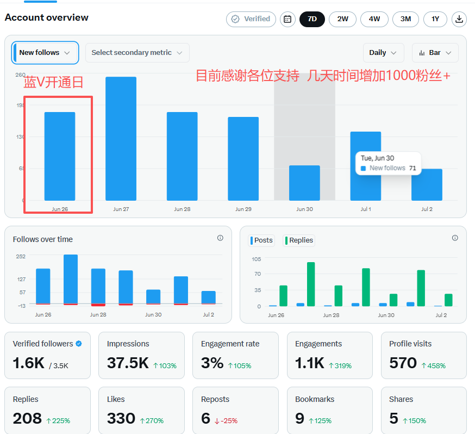Open the Verified followers card
Image resolution: width=475 pixels, height=434 pixels.
(48, 355)
